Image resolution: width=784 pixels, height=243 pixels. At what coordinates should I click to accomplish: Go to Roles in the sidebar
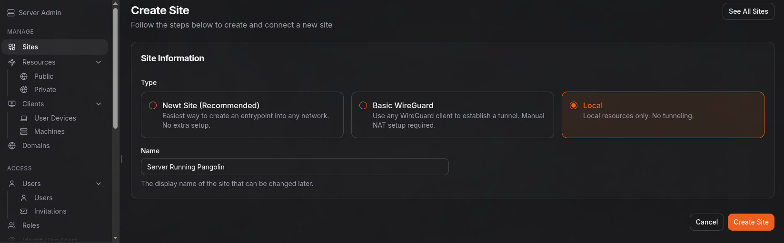30,225
